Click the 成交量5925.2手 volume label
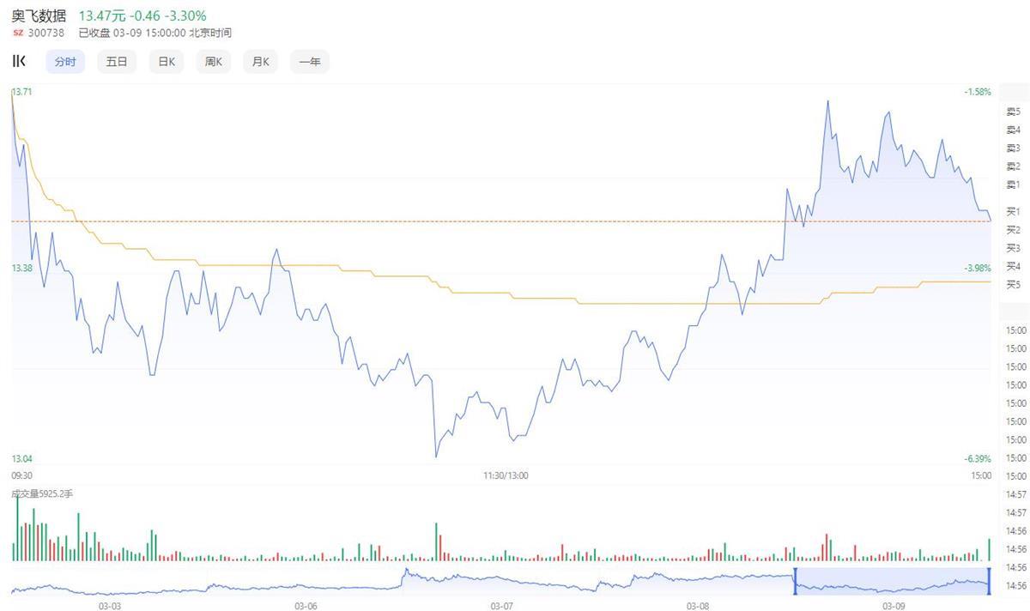This screenshot has height=611, width=1030. [x=42, y=493]
